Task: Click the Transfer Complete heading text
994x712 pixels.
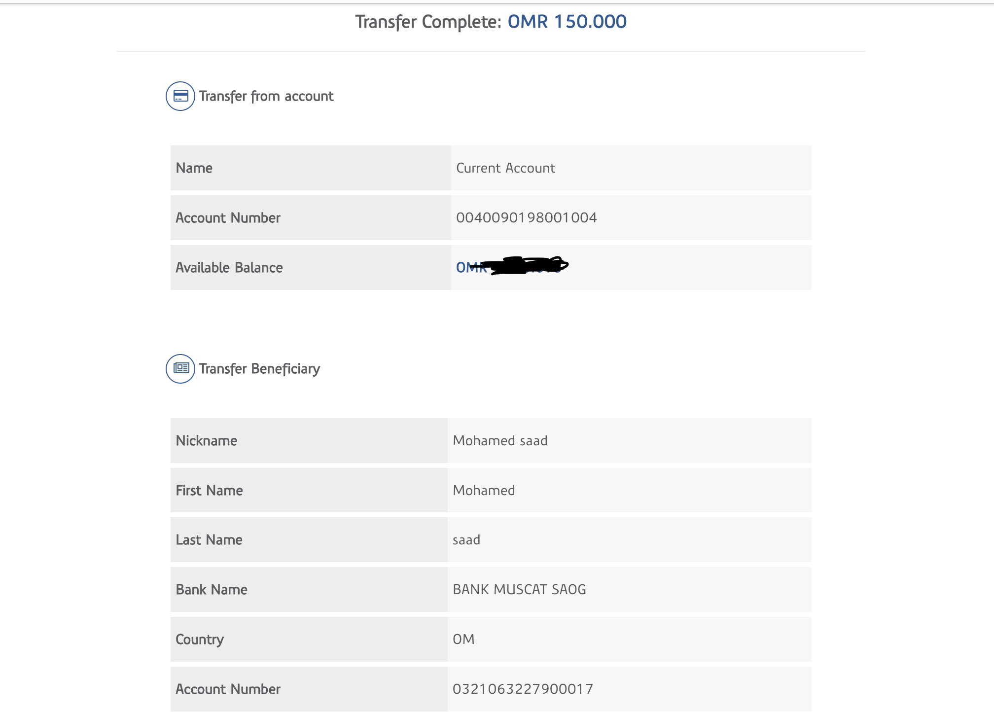Action: point(428,22)
